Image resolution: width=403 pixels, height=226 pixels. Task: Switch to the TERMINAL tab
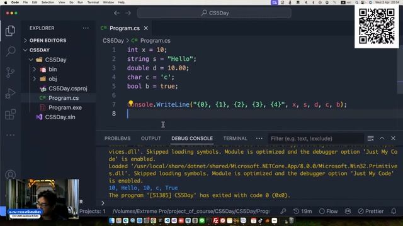coord(235,138)
